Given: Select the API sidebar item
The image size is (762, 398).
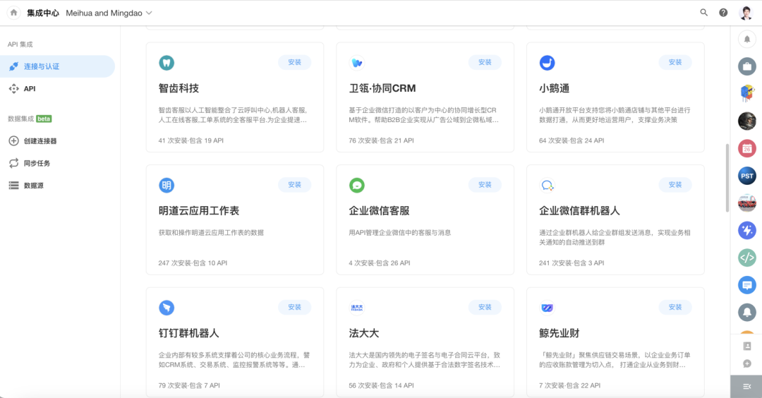Looking at the screenshot, I should coord(57,89).
